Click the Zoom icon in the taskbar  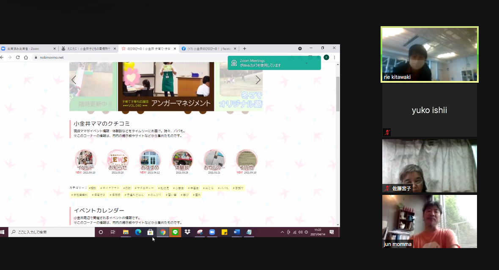pyautogui.click(x=212, y=232)
